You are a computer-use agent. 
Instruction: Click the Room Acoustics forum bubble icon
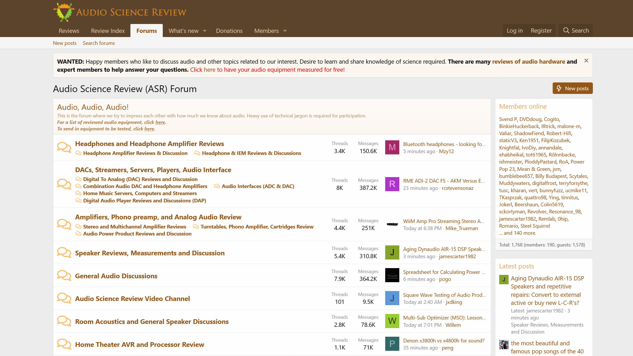(64, 321)
